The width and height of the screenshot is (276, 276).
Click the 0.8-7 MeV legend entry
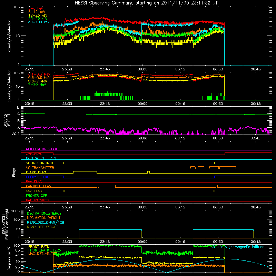tap(38, 81)
